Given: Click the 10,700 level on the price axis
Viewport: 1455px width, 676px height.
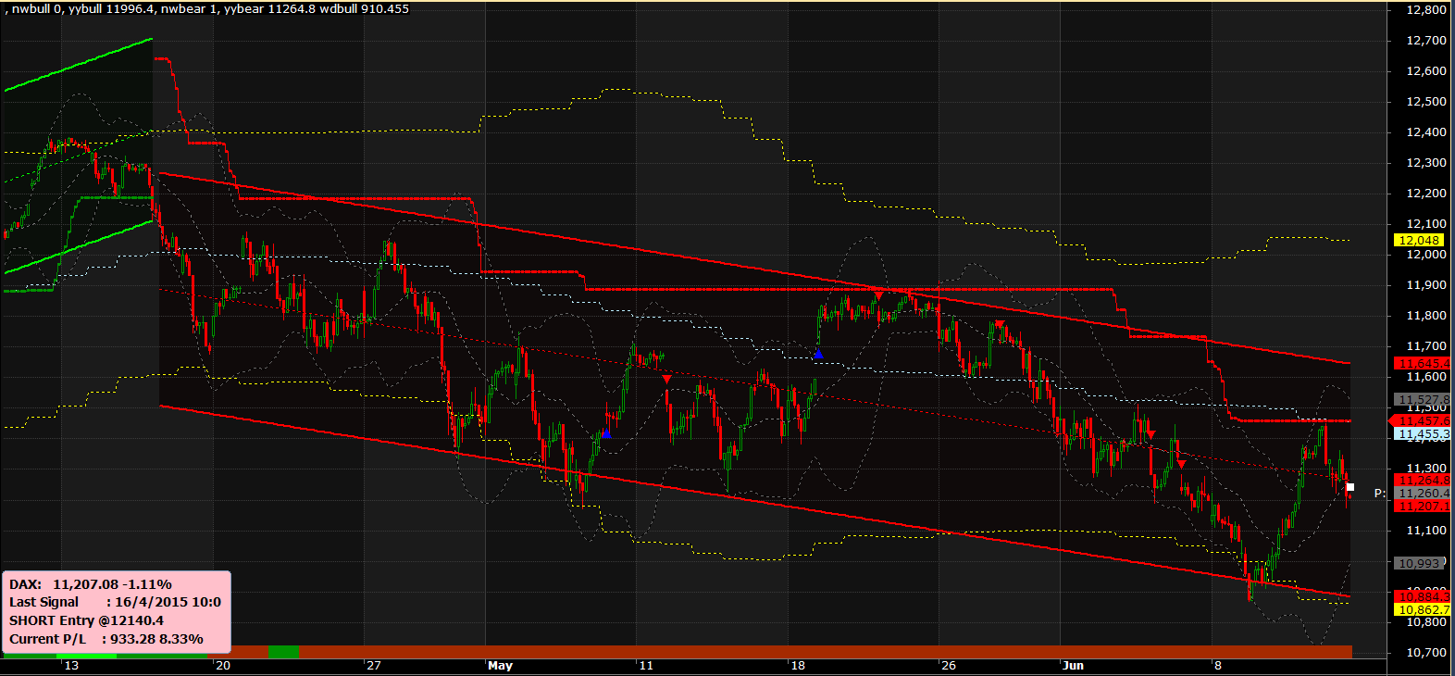Looking at the screenshot, I should click(x=1426, y=653).
